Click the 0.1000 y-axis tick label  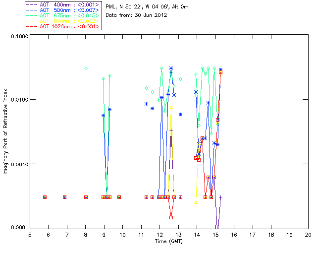(x=20, y=36)
